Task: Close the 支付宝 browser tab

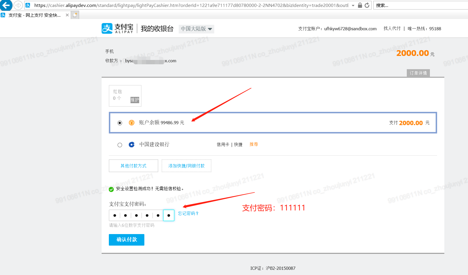Action: [x=67, y=15]
